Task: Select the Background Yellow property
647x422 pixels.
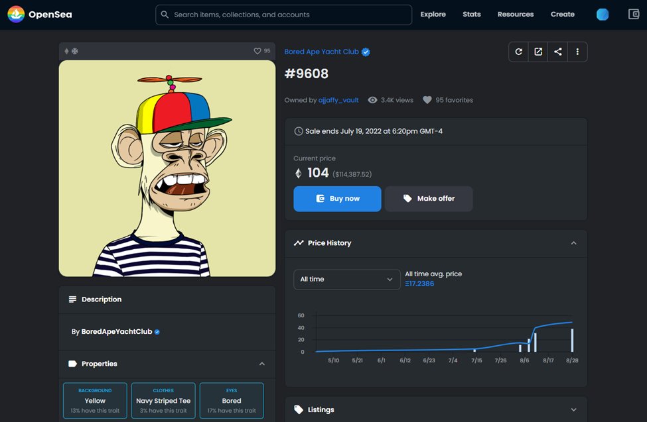Action: point(95,401)
